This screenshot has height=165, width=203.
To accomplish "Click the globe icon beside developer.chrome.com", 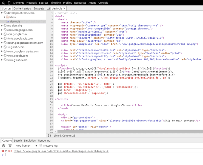I will click(5, 13).
